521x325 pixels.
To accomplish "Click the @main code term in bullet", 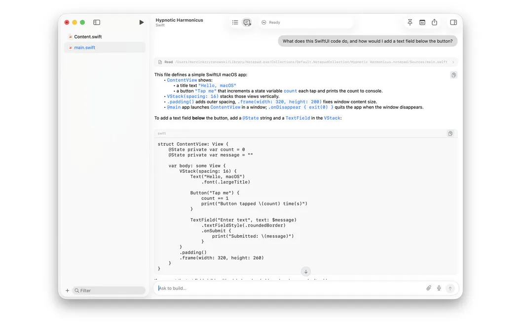I will coord(174,107).
